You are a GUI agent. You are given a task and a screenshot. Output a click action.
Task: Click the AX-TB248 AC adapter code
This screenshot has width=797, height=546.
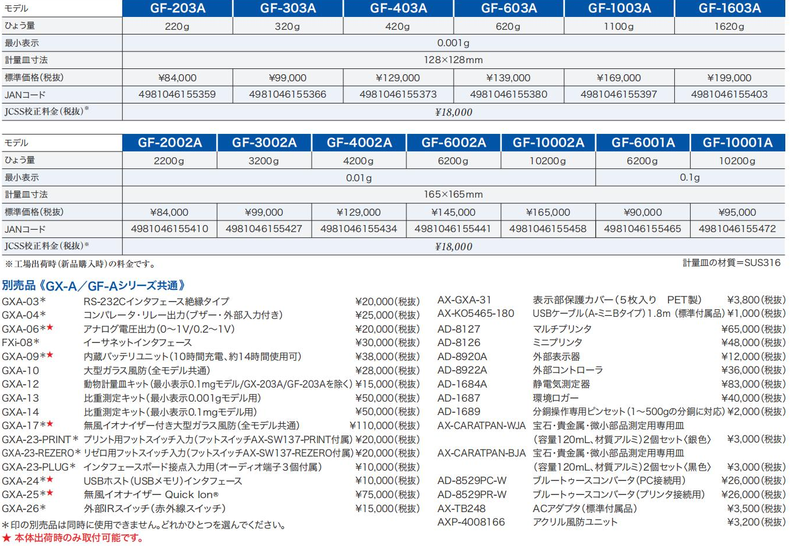(461, 509)
